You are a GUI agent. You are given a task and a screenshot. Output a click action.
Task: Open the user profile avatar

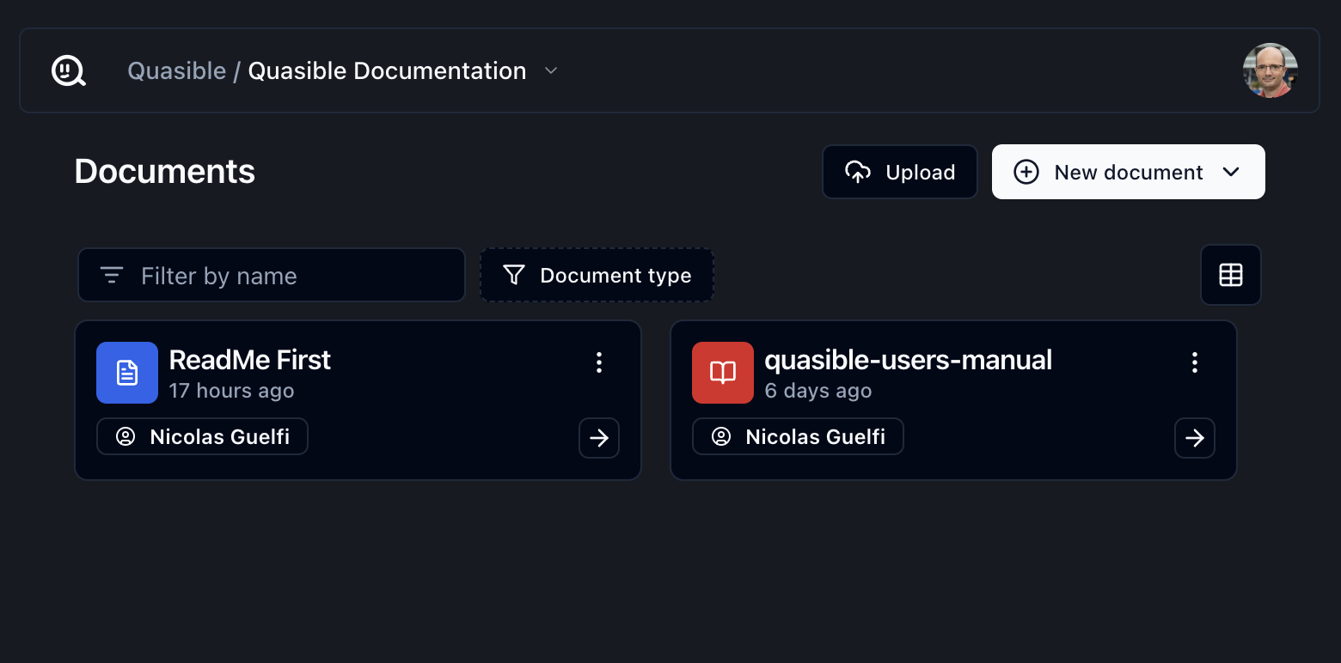1270,70
